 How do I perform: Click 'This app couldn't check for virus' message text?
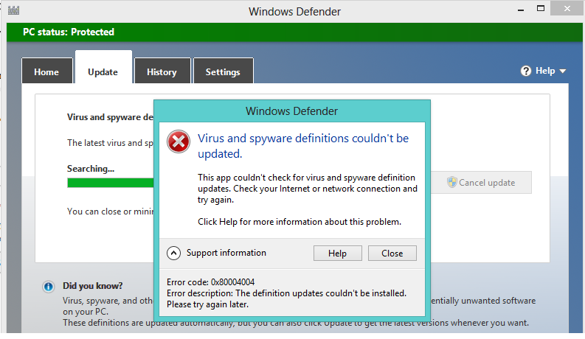(x=308, y=189)
